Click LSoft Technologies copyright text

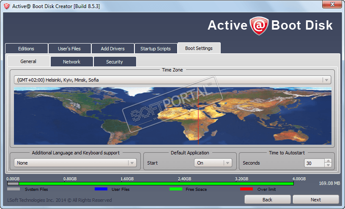coord(60,200)
